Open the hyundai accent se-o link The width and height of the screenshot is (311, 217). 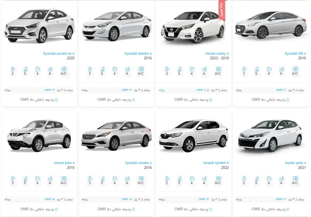[59, 54]
